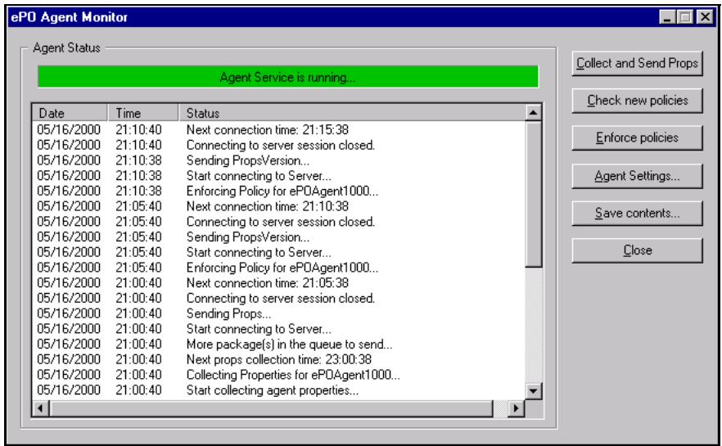
Task: Click the green 'Agent Service is running' status bar
Action: pyautogui.click(x=287, y=77)
